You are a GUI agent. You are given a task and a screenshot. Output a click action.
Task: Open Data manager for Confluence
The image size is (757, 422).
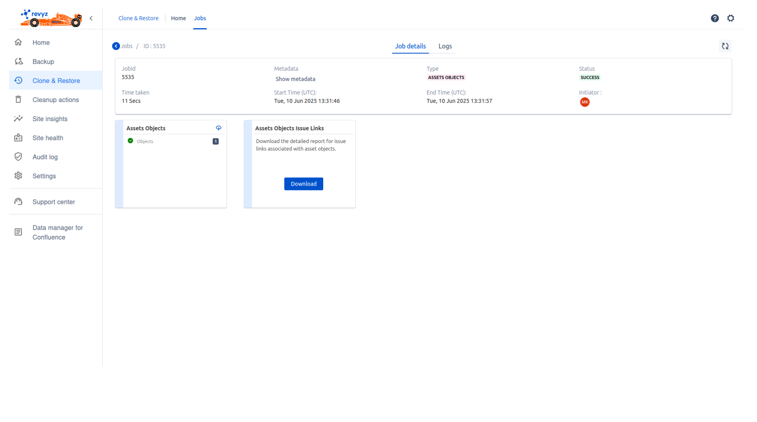click(57, 232)
